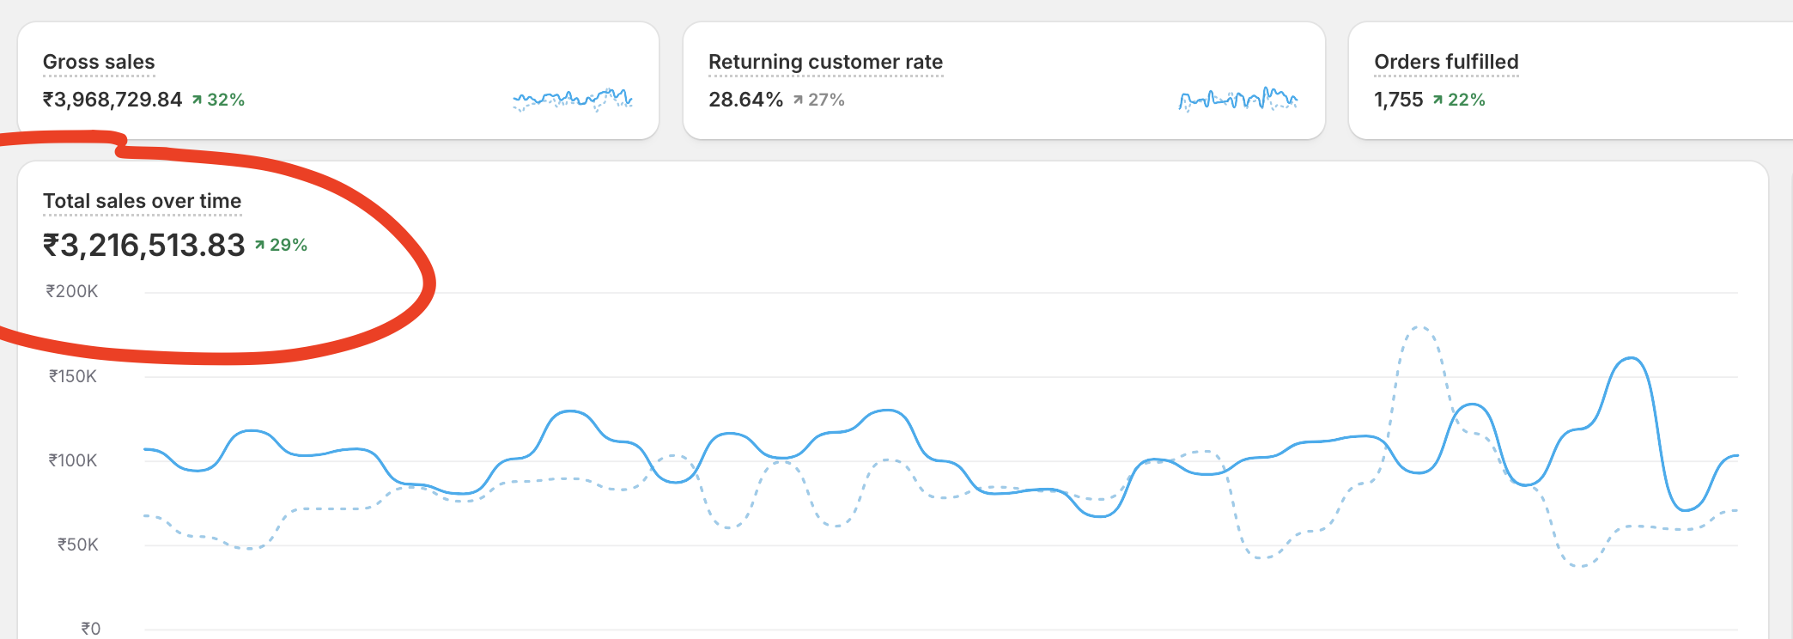
Task: Click the ₹200K axis label
Action: [72, 291]
